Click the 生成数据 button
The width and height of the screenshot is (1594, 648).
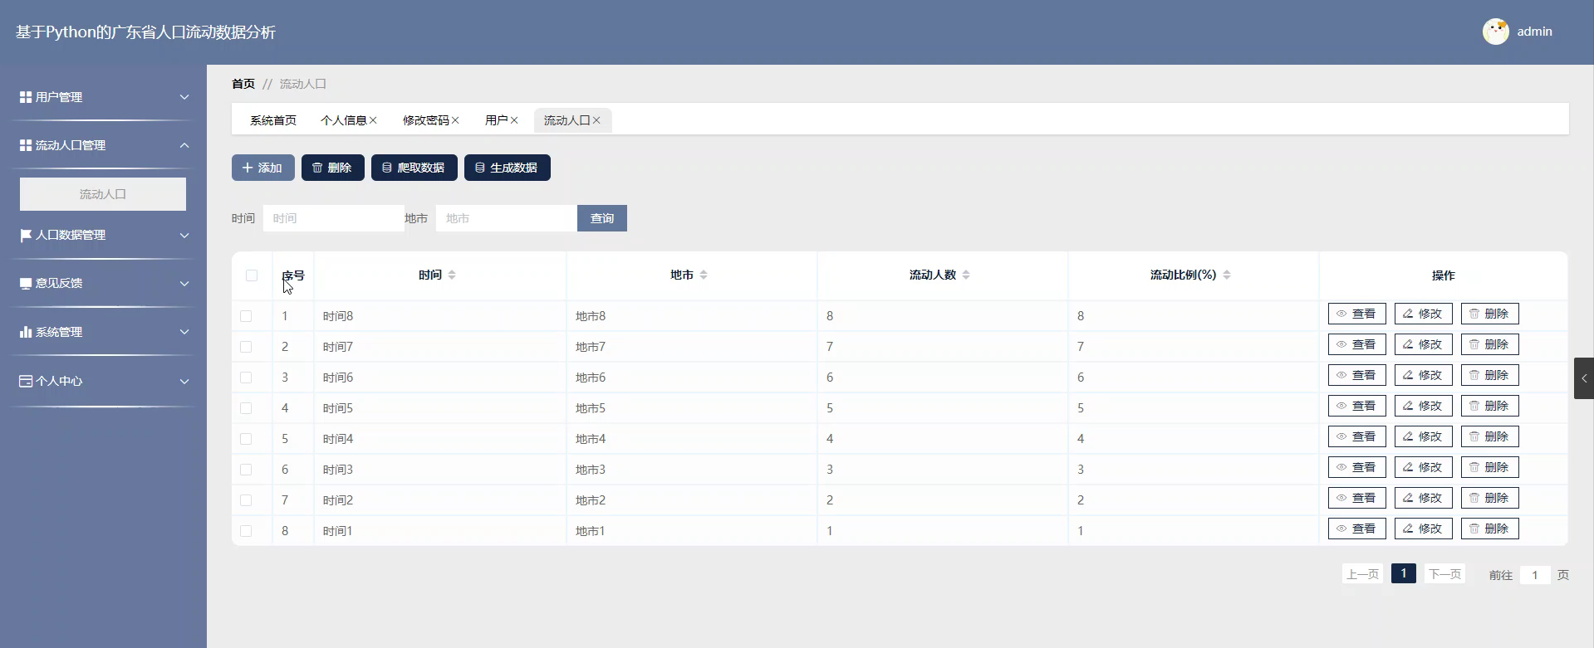(x=507, y=168)
